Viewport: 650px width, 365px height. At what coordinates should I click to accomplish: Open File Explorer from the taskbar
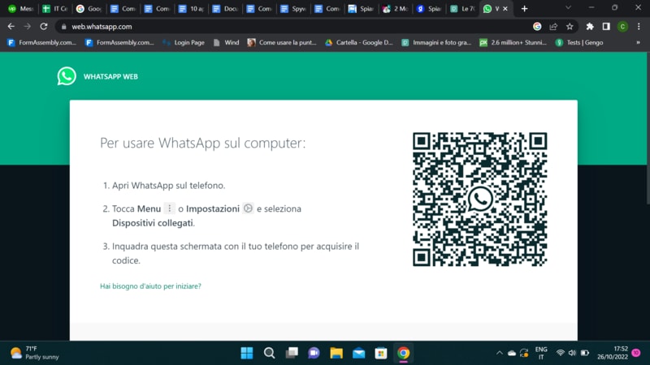click(x=336, y=353)
